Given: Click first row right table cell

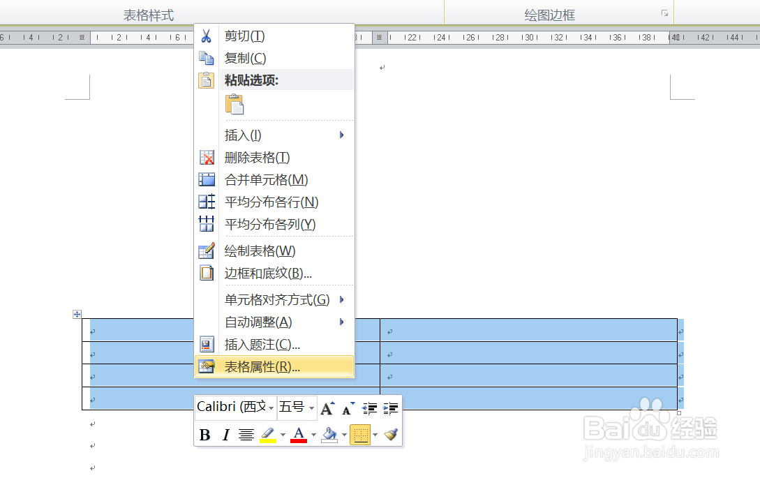Looking at the screenshot, I should (x=529, y=330).
